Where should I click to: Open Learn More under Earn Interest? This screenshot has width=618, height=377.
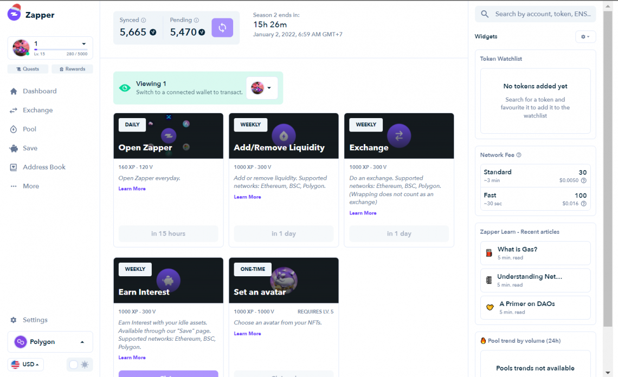132,357
